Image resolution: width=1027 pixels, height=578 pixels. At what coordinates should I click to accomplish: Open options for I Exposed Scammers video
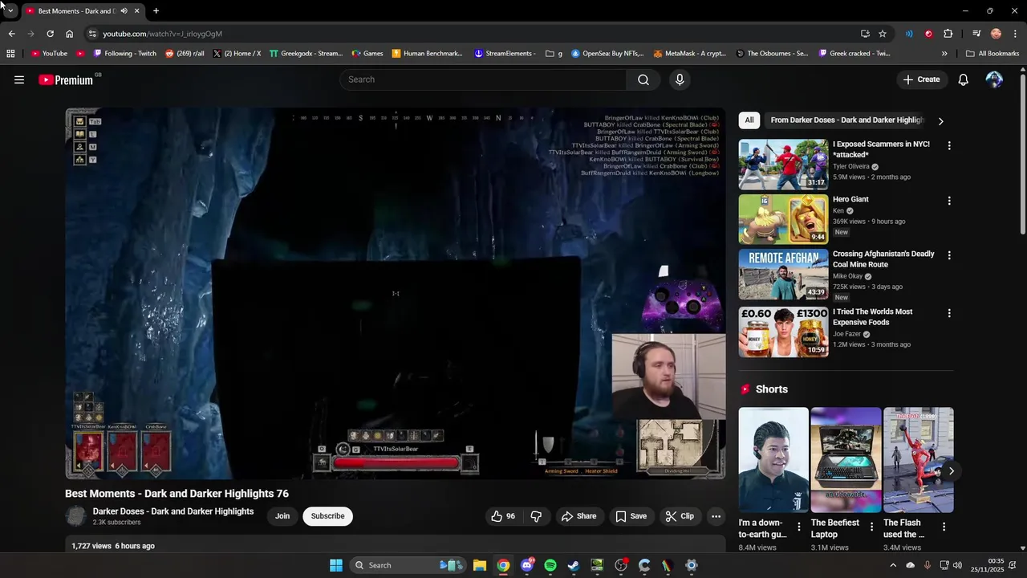(949, 146)
